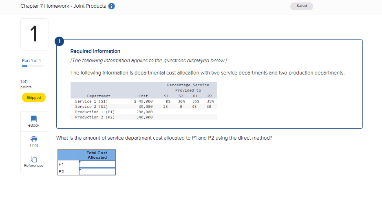This screenshot has height=208, width=382.
Task: Click the Percentage Service Provided to header
Action: pyautogui.click(x=188, y=88)
